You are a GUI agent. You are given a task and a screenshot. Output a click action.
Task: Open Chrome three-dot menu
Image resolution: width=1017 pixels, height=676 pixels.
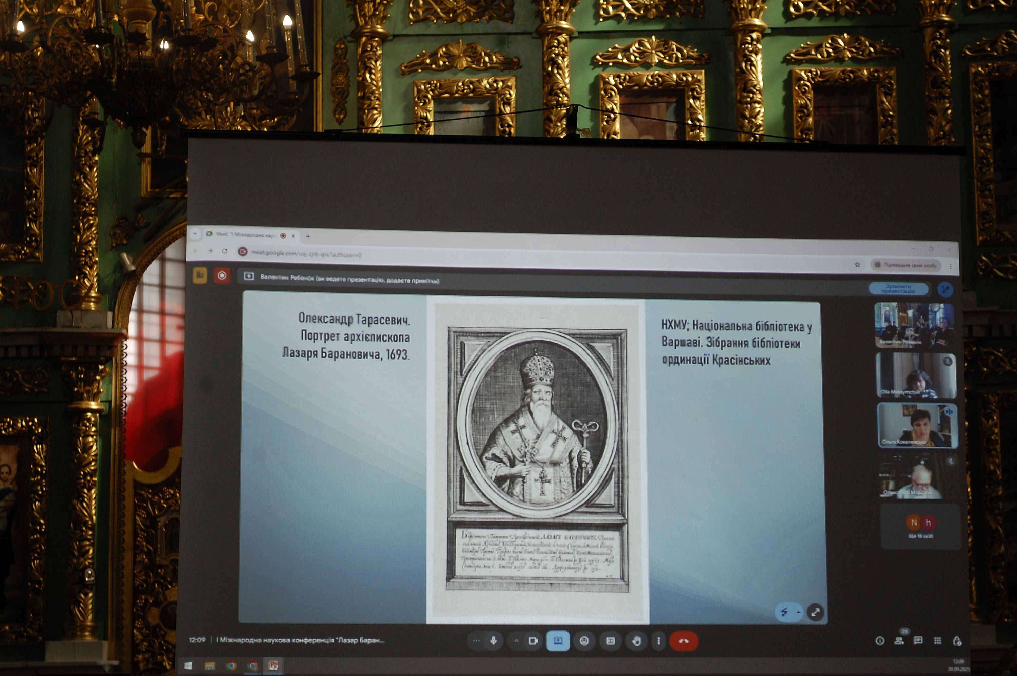pos(951,266)
